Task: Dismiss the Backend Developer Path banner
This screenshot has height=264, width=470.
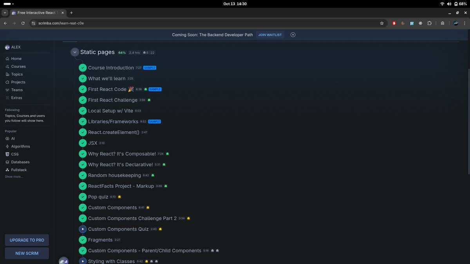Action: pos(293,35)
